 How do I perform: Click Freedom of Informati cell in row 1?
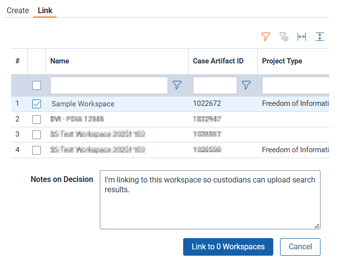[295, 103]
